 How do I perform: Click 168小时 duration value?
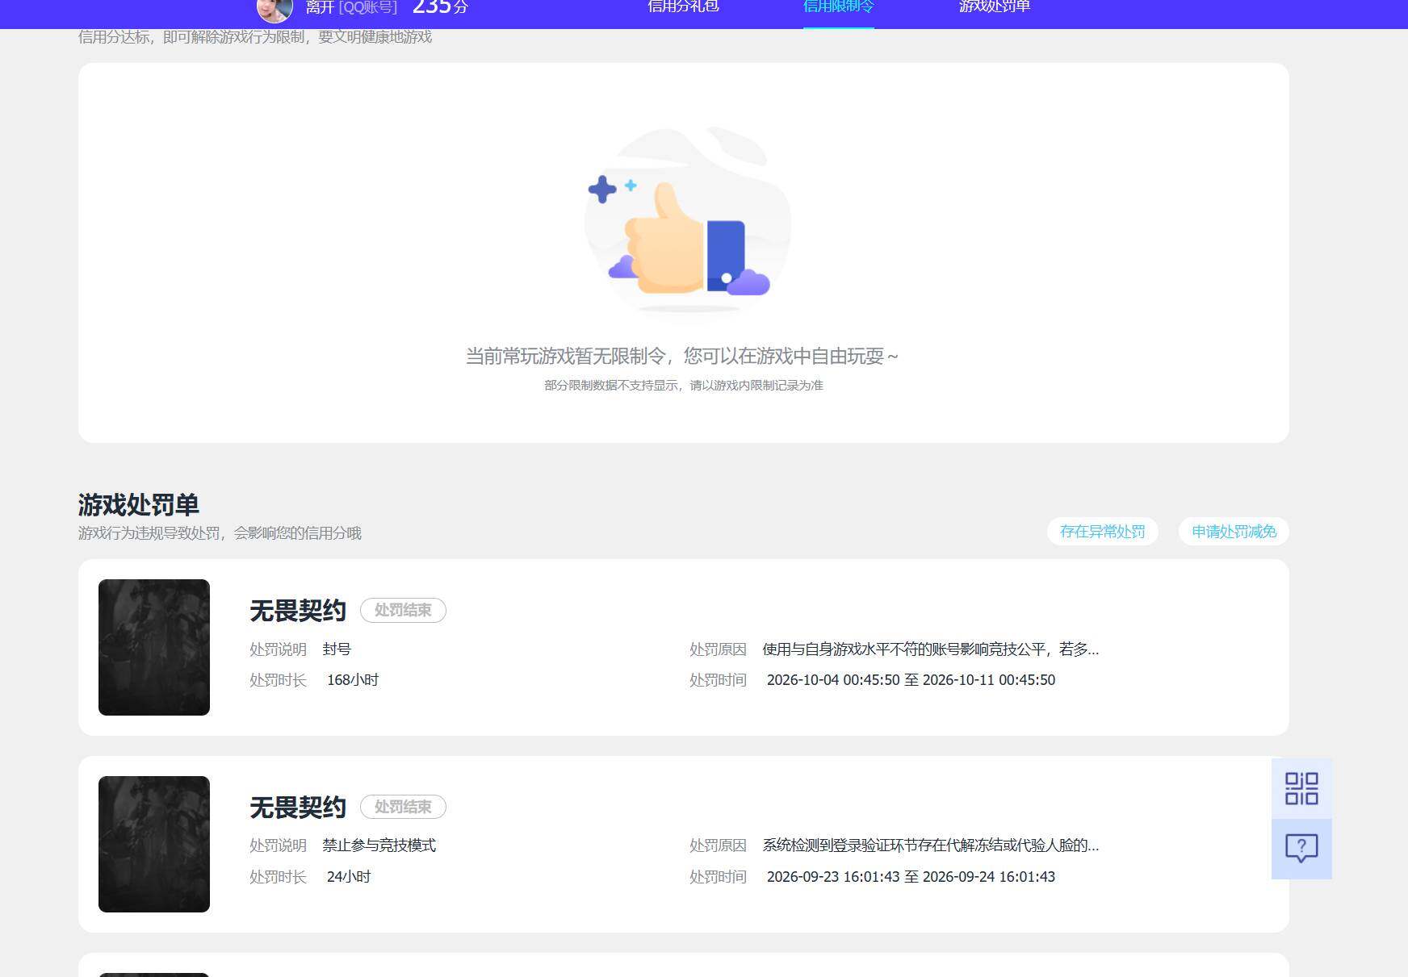coord(353,680)
